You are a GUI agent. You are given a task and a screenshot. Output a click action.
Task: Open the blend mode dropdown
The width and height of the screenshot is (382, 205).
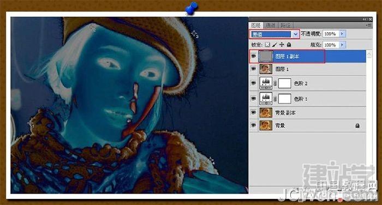pyautogui.click(x=296, y=34)
